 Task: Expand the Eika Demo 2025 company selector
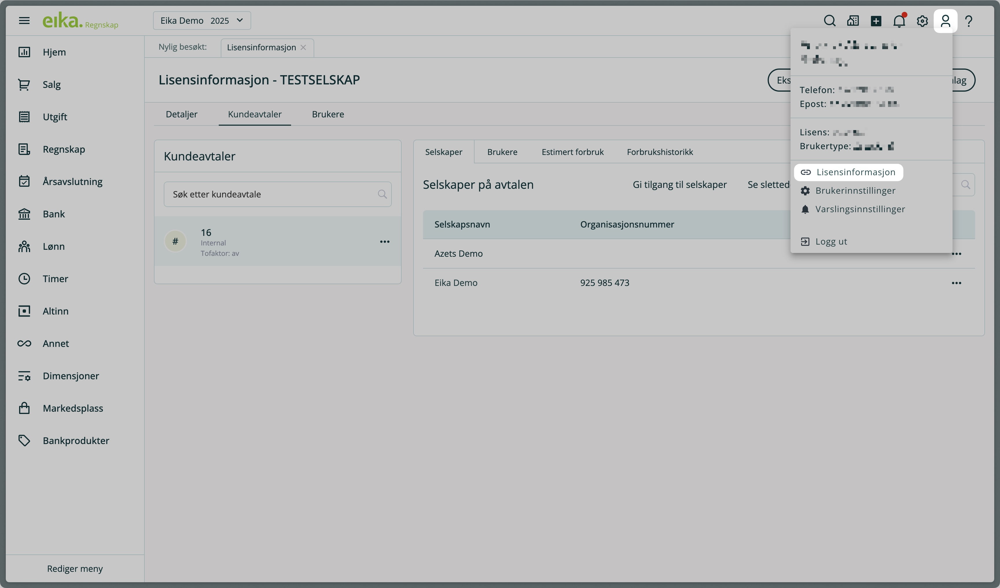pyautogui.click(x=202, y=21)
